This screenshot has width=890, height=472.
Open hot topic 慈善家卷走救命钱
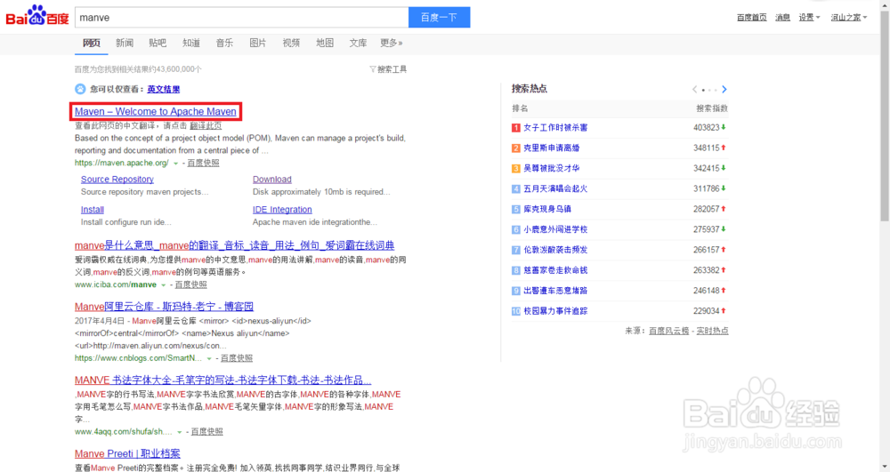(x=555, y=270)
